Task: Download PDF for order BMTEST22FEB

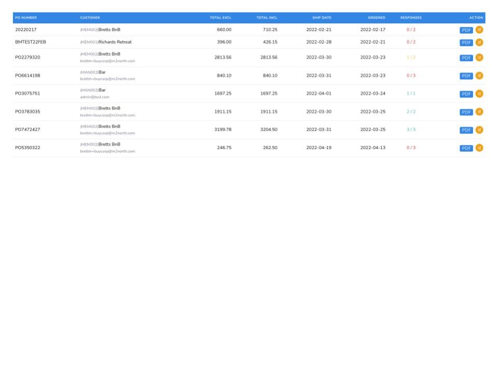Action: [466, 42]
